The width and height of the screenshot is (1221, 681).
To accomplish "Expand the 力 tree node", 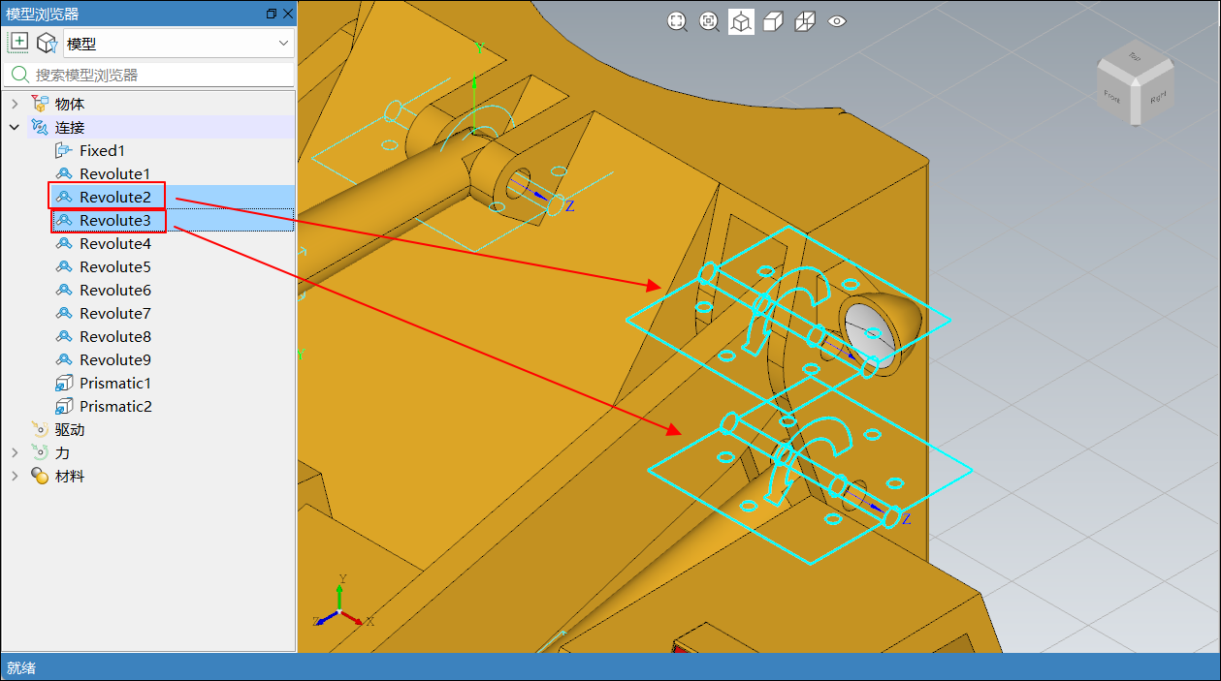I will tap(15, 452).
